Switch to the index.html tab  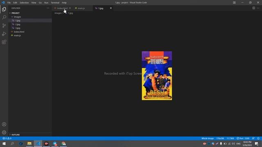click(x=62, y=8)
